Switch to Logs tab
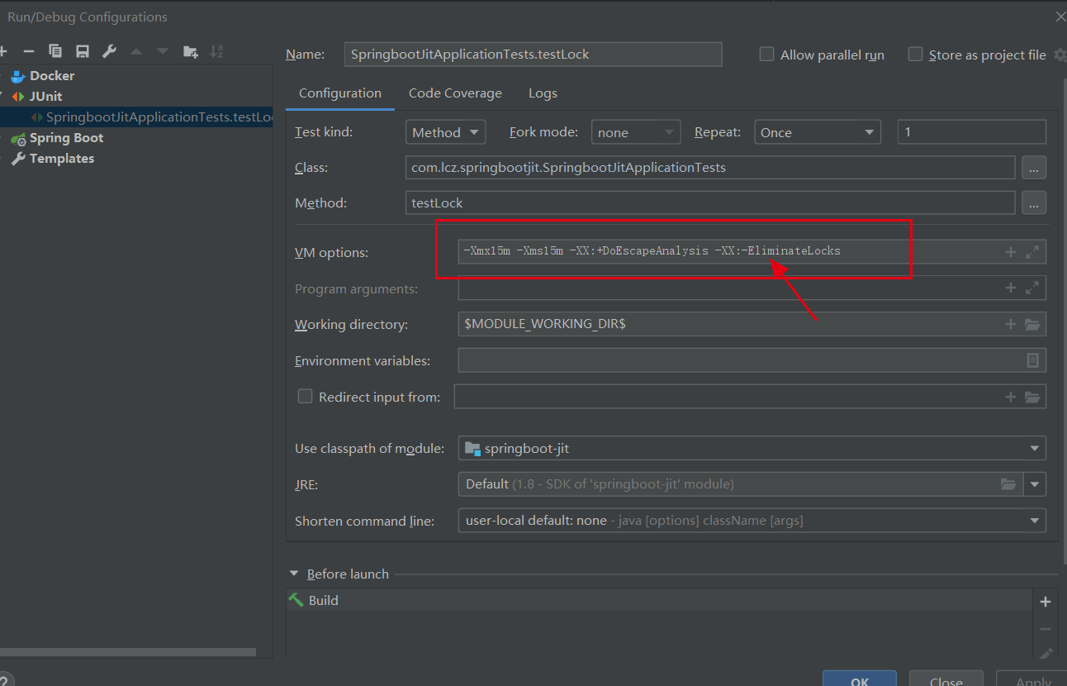 coord(543,93)
